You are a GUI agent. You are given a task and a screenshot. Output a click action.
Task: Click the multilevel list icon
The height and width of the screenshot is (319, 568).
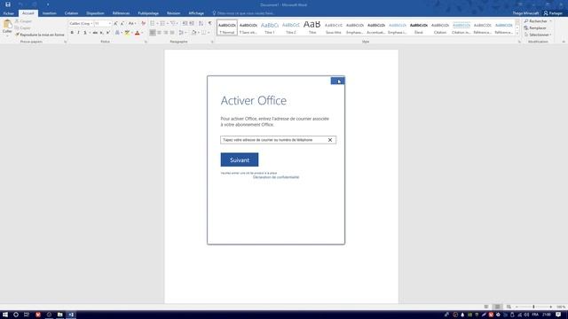(x=173, y=24)
